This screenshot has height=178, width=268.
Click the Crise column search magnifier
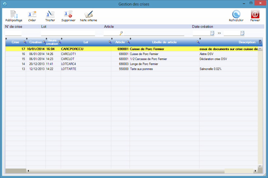pos(24,42)
